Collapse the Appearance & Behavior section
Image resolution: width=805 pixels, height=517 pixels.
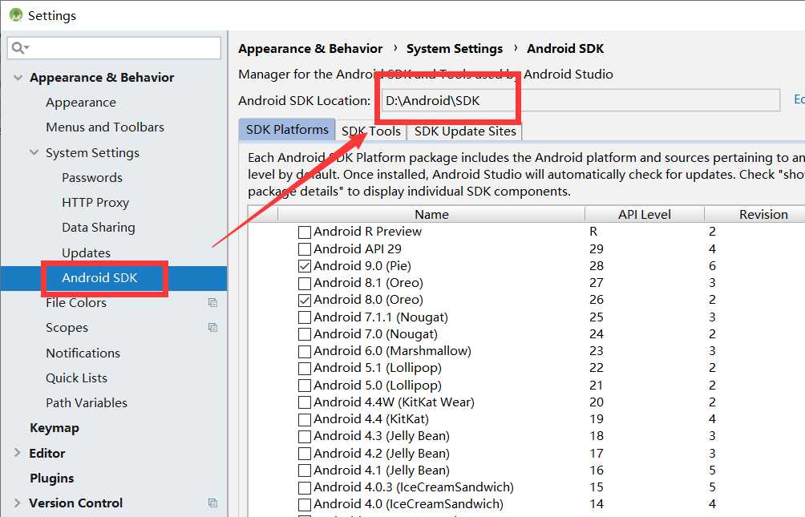(18, 78)
